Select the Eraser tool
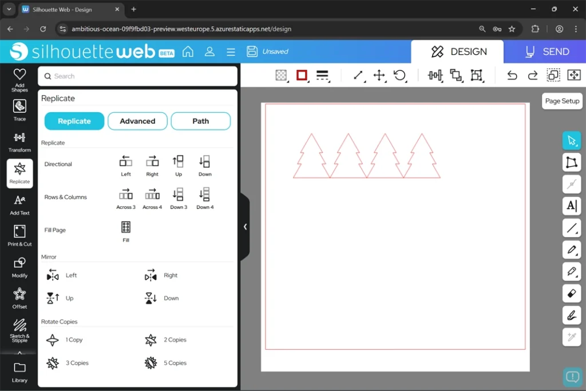586x391 pixels. tap(571, 293)
